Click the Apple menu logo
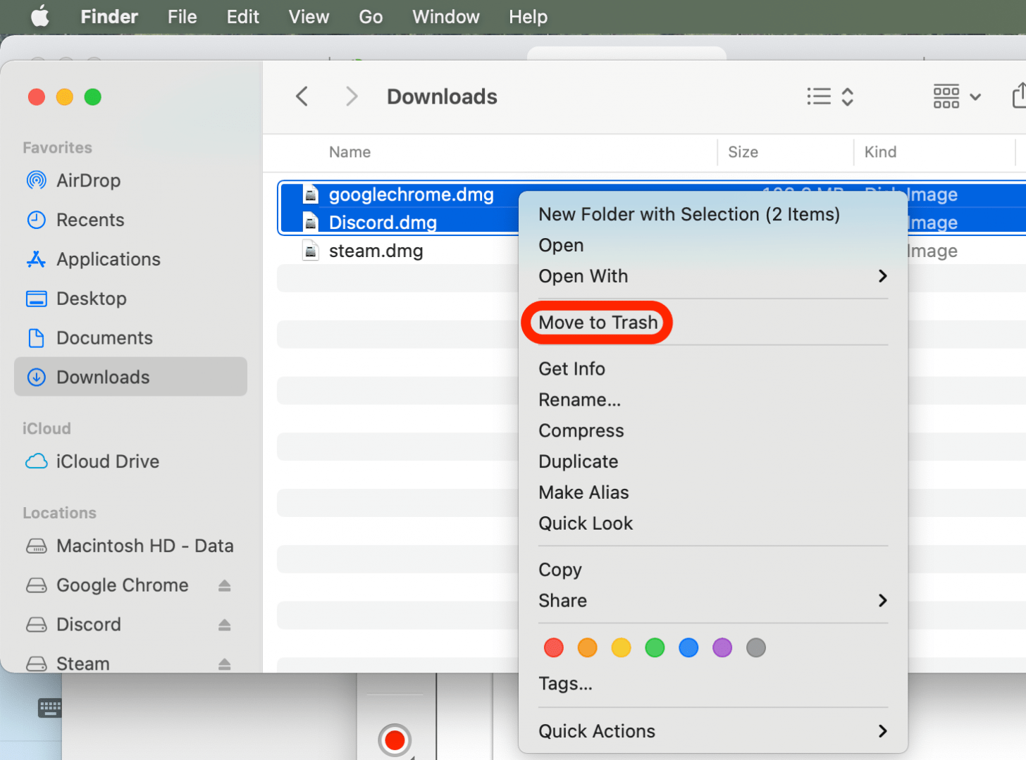 click(x=40, y=16)
